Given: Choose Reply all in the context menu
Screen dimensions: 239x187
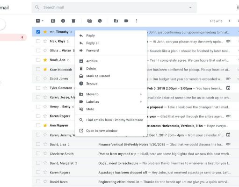Looking at the screenshot, I should tap(111, 43).
